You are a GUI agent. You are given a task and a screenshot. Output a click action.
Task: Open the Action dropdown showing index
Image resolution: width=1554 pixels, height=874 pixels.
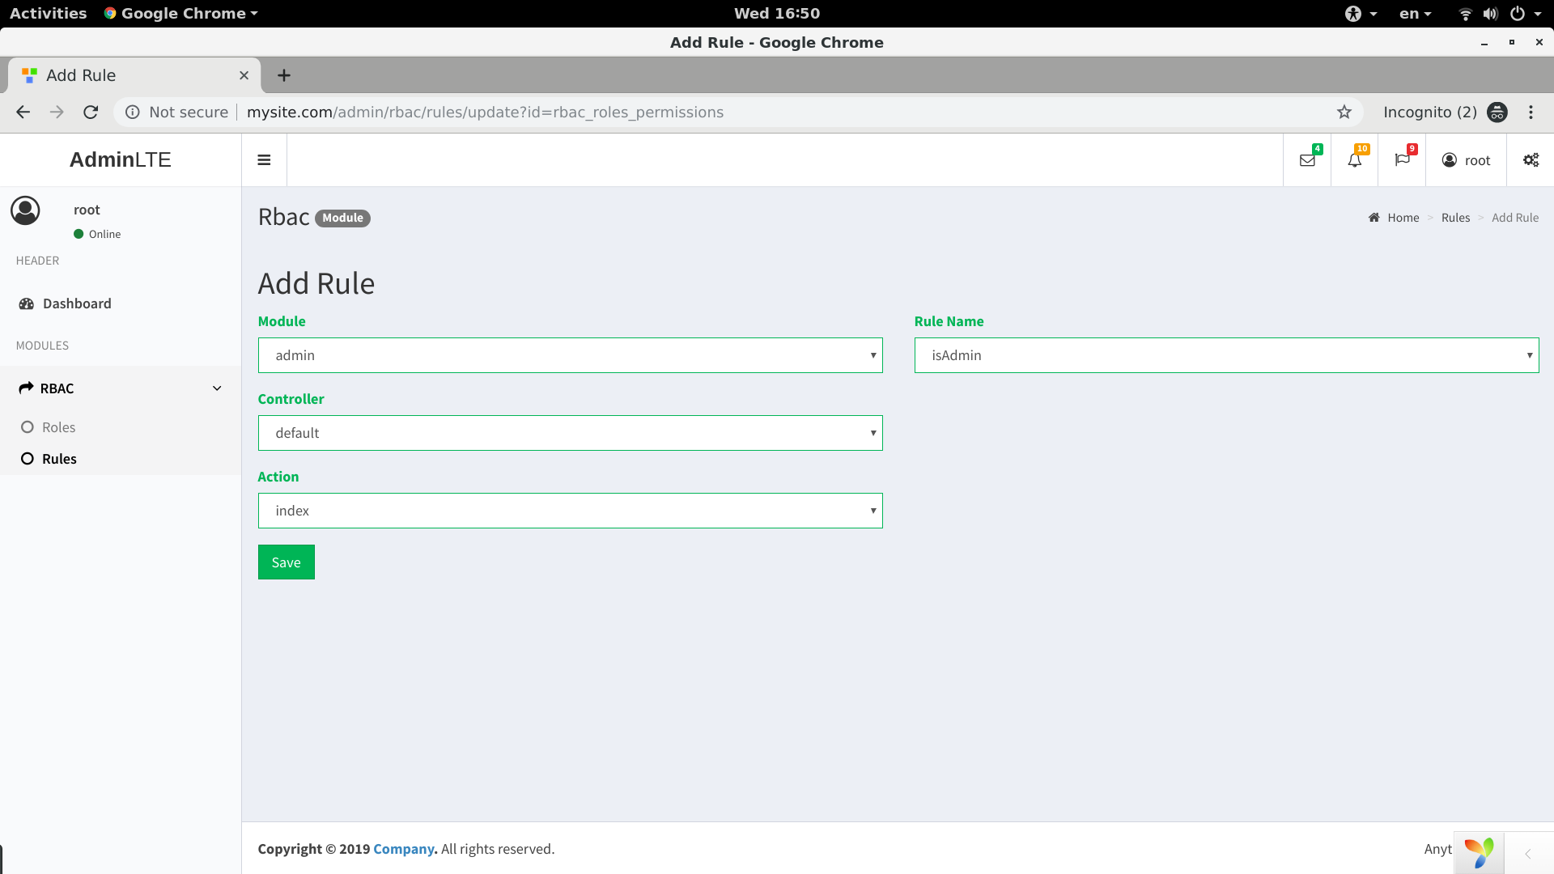(x=570, y=511)
